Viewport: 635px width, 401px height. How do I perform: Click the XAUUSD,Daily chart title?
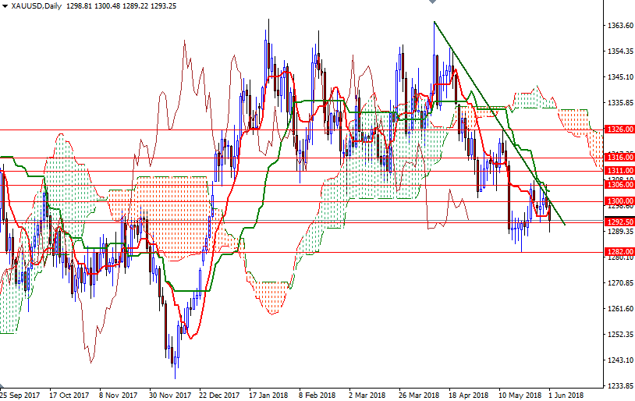(36, 6)
